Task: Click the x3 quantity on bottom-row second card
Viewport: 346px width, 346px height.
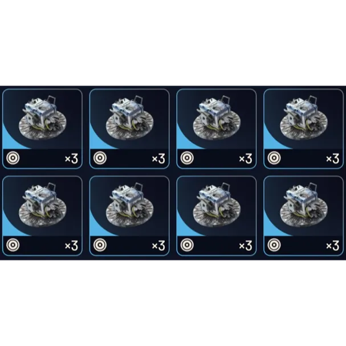Action: 158,245
